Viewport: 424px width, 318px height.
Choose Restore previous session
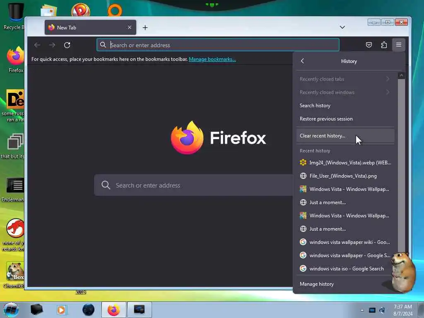click(x=345, y=119)
